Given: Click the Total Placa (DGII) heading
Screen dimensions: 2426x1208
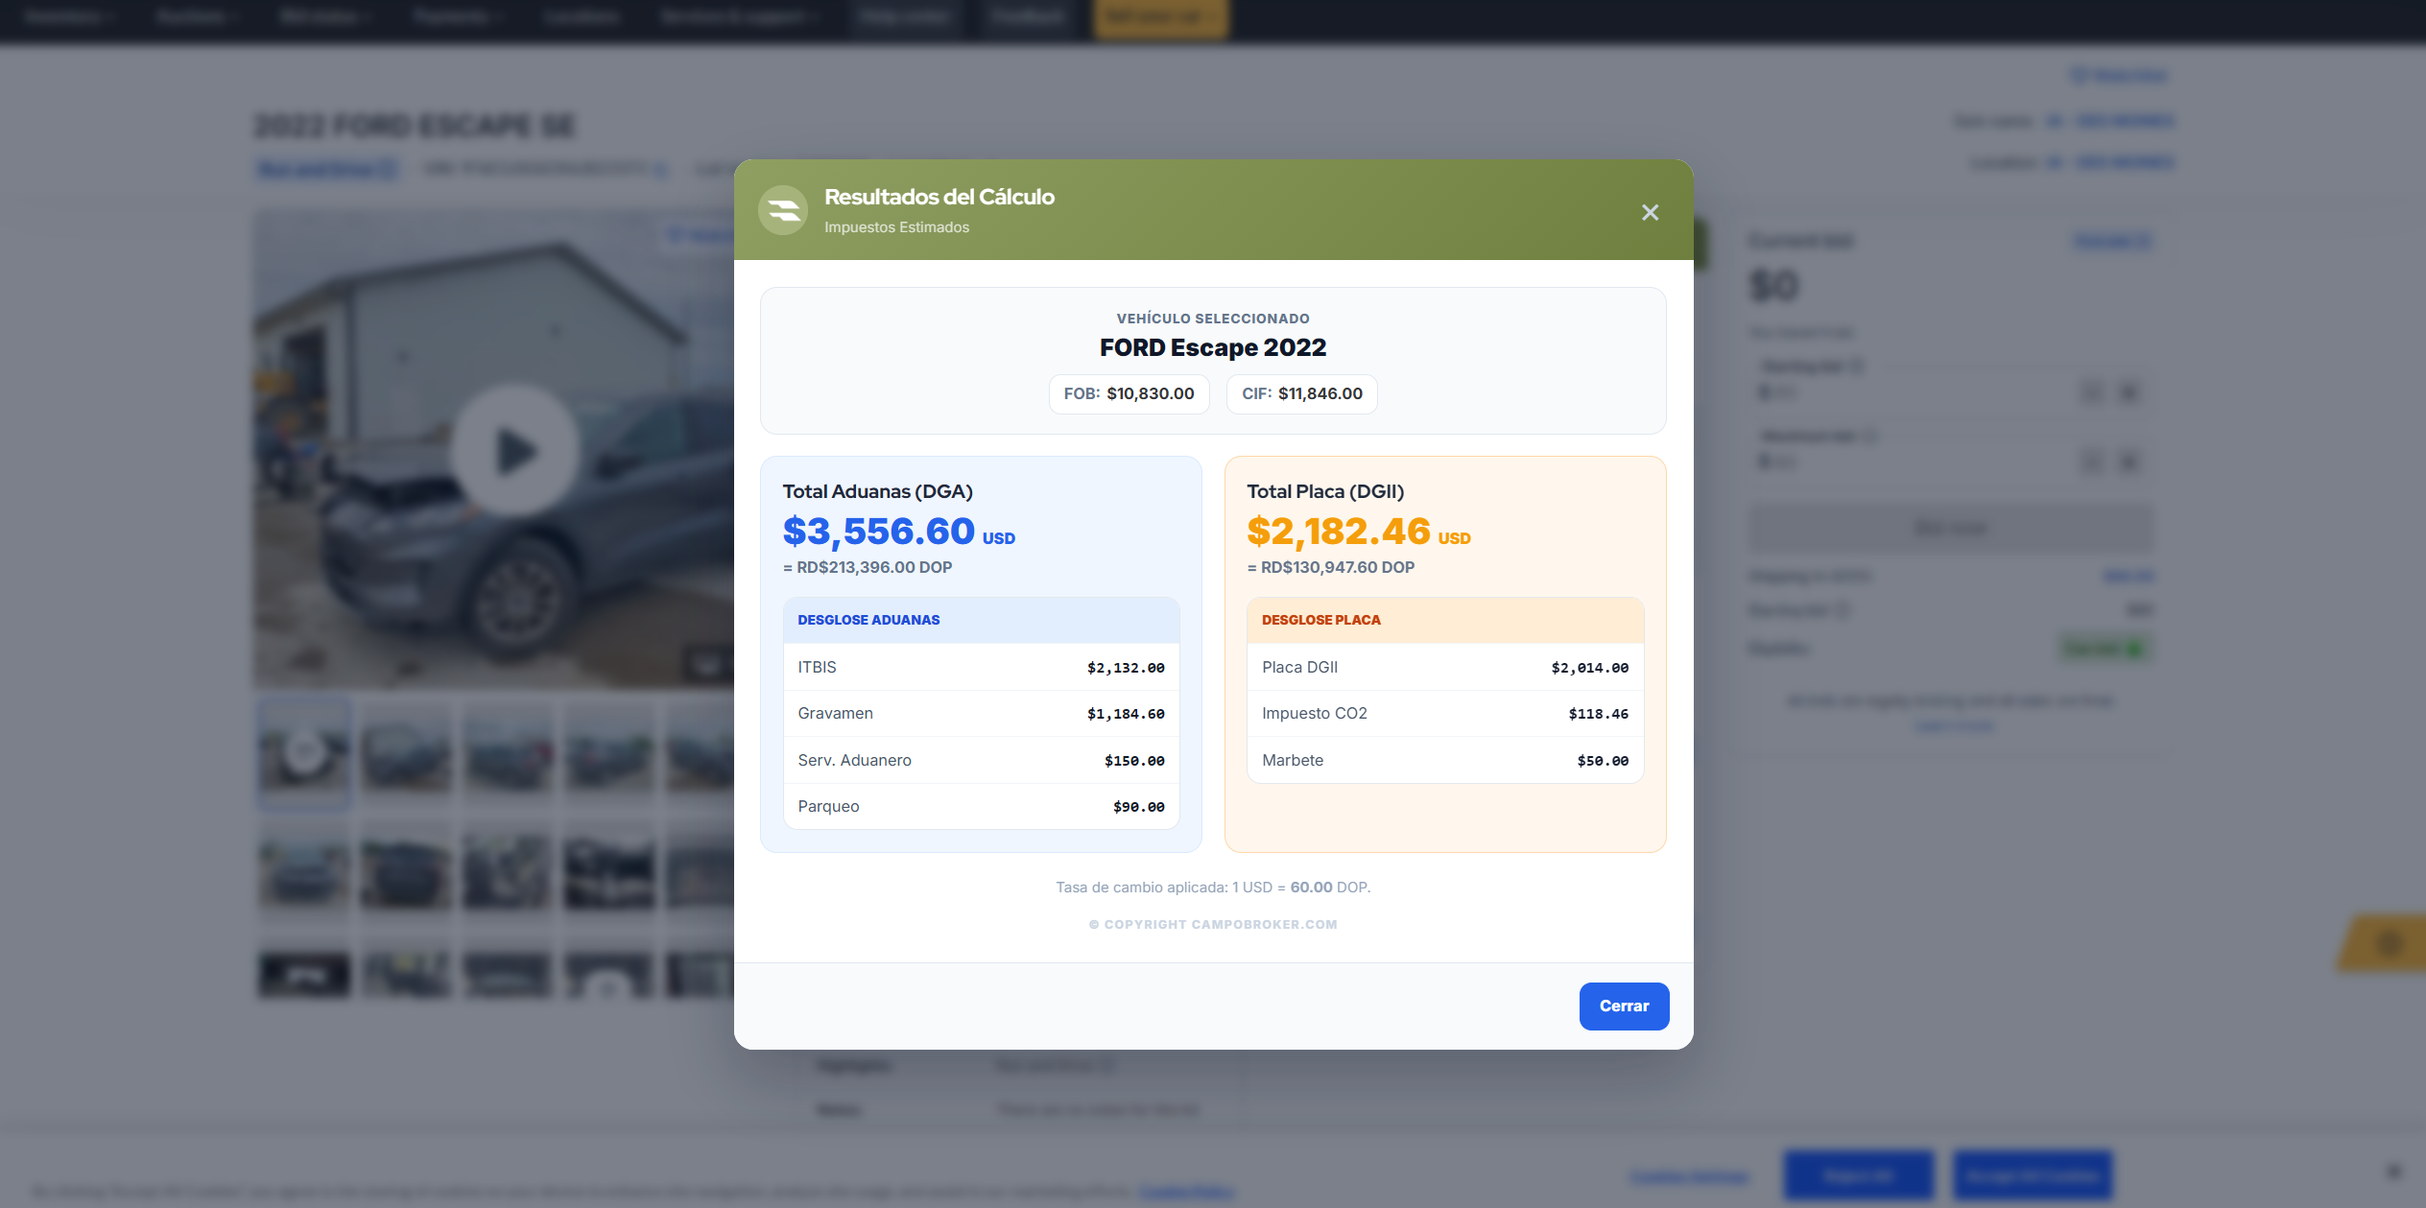Looking at the screenshot, I should pyautogui.click(x=1324, y=491).
